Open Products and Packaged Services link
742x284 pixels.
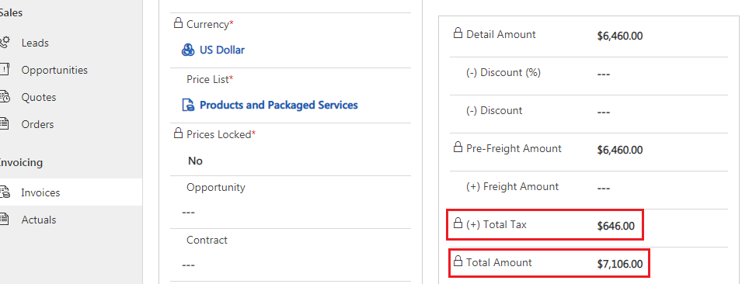278,105
